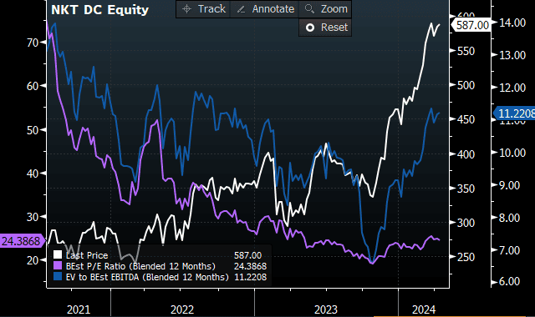Select BEst P/E Ratio (Blended 12 Months) legend
The image size is (535, 317).
[140, 266]
